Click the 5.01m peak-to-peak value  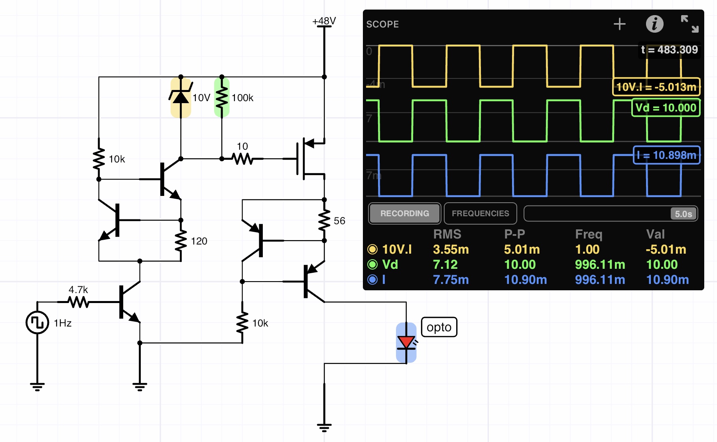522,249
